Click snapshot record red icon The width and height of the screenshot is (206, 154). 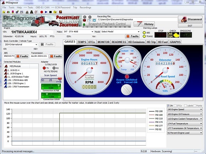[x=85, y=20]
